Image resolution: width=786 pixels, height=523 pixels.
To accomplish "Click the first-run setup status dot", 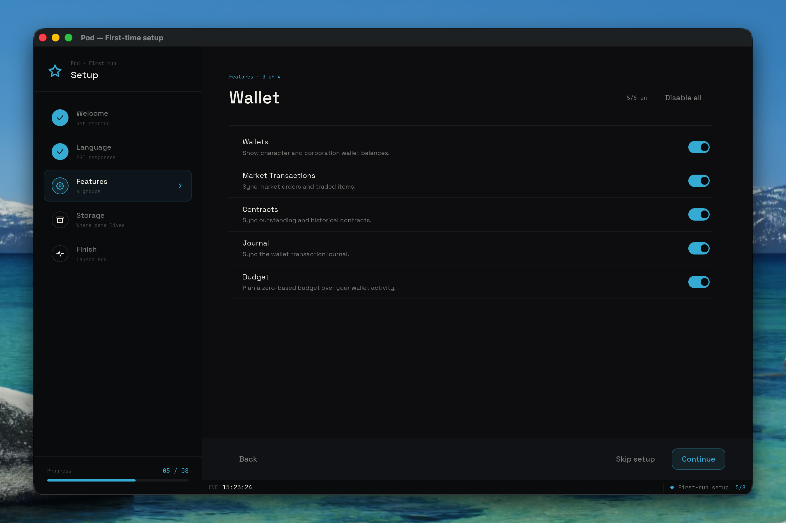I will [x=672, y=487].
